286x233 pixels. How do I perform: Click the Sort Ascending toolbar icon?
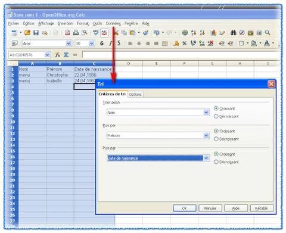click(x=194, y=33)
